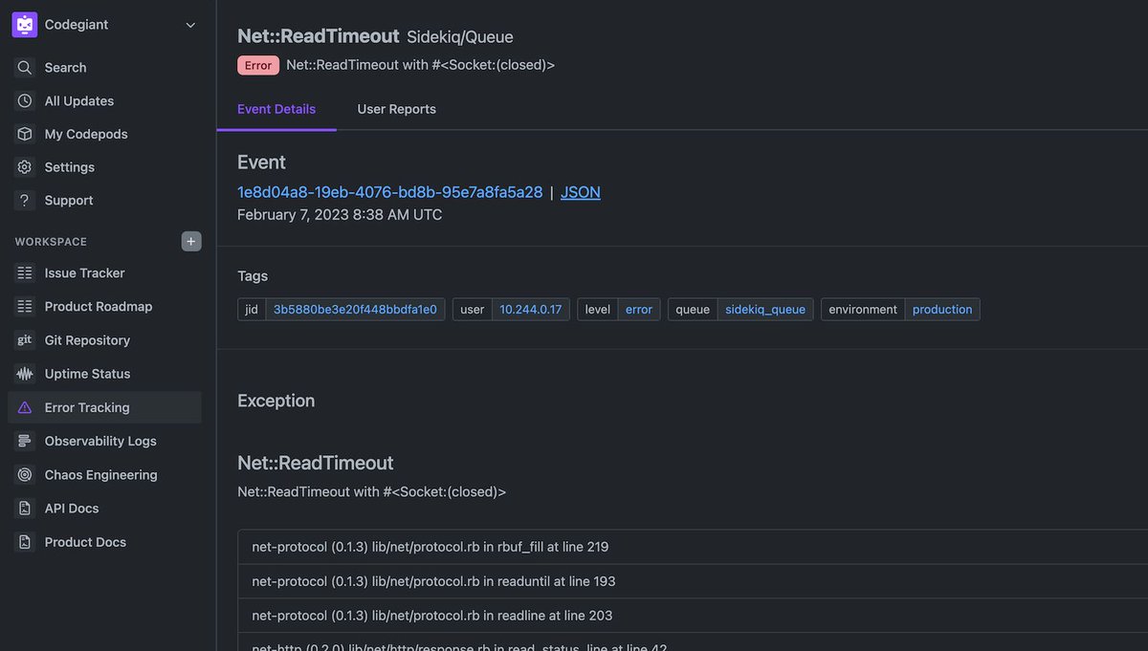The height and width of the screenshot is (651, 1148).
Task: Select the Error Tracking warning icon
Action: [x=24, y=406]
